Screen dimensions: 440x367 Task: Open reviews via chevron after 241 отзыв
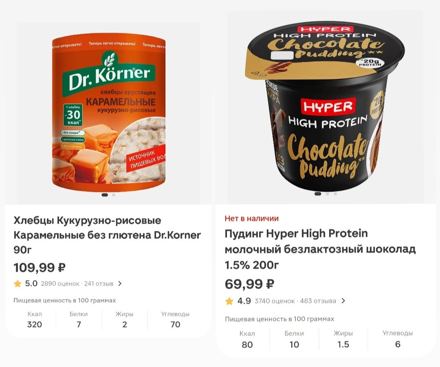[120, 283]
